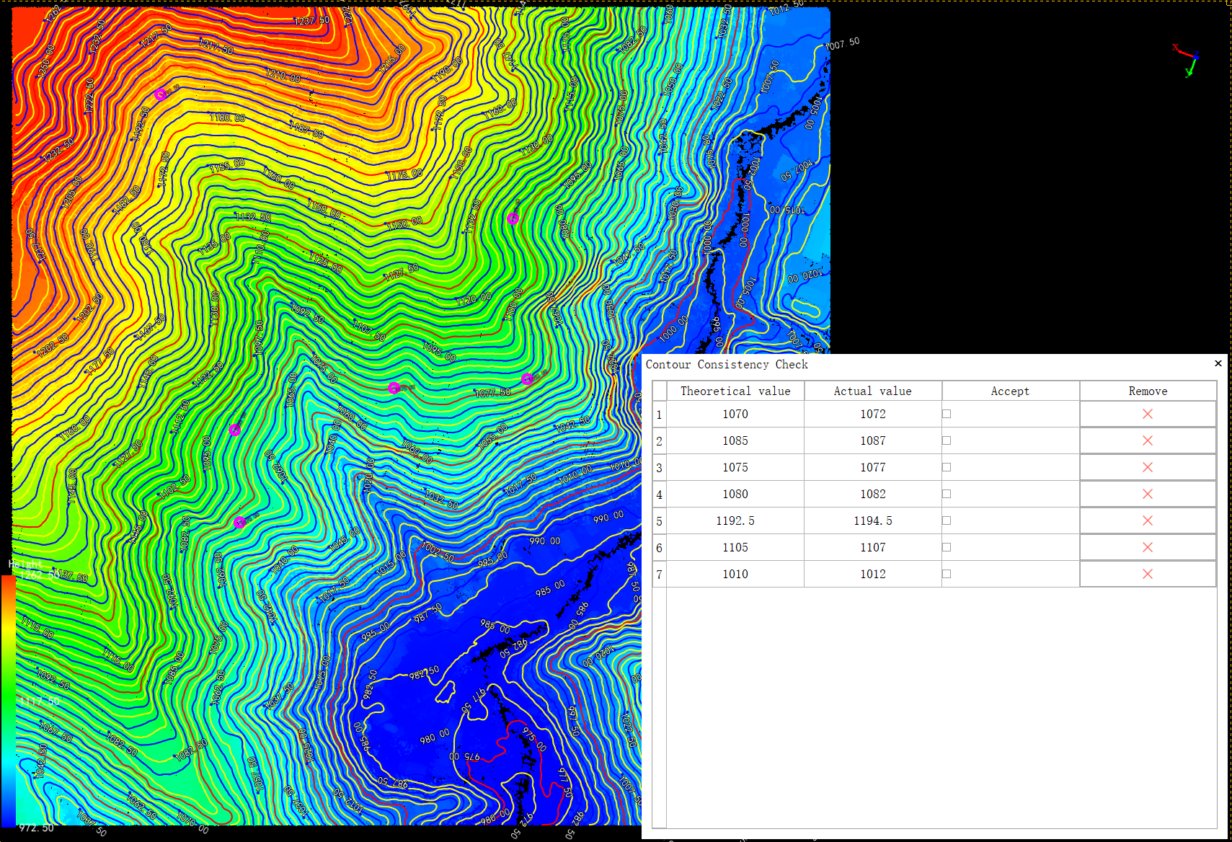
Task: Remove row 7 with the red X
Action: (1148, 574)
